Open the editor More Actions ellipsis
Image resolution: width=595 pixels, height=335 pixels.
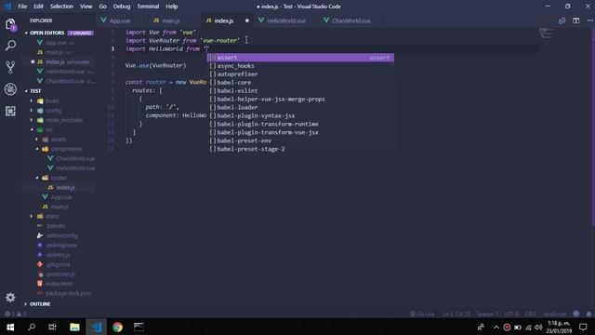(590, 20)
